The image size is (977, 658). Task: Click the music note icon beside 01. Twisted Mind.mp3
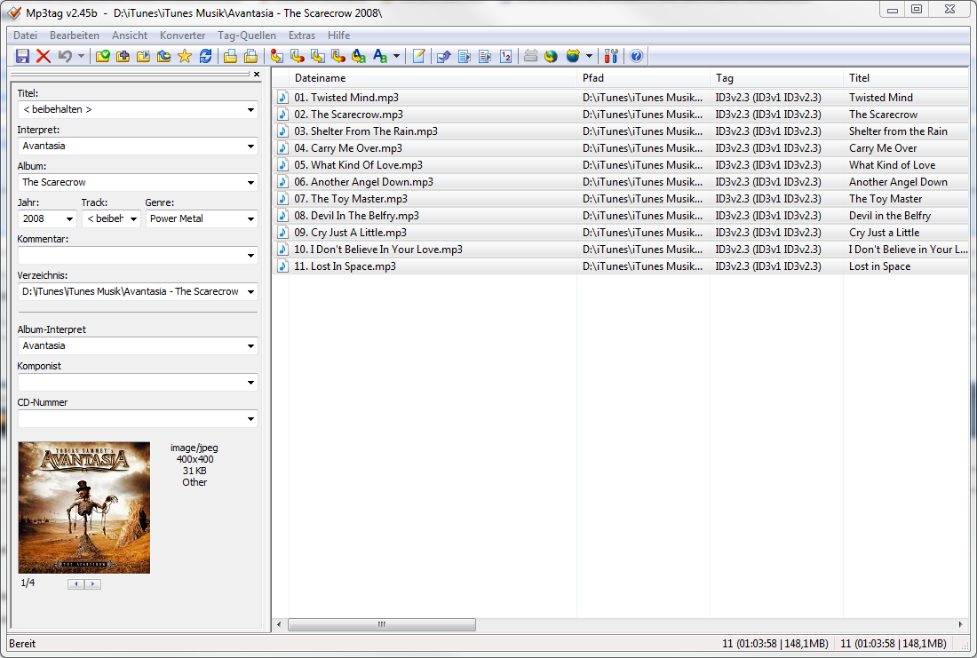282,97
